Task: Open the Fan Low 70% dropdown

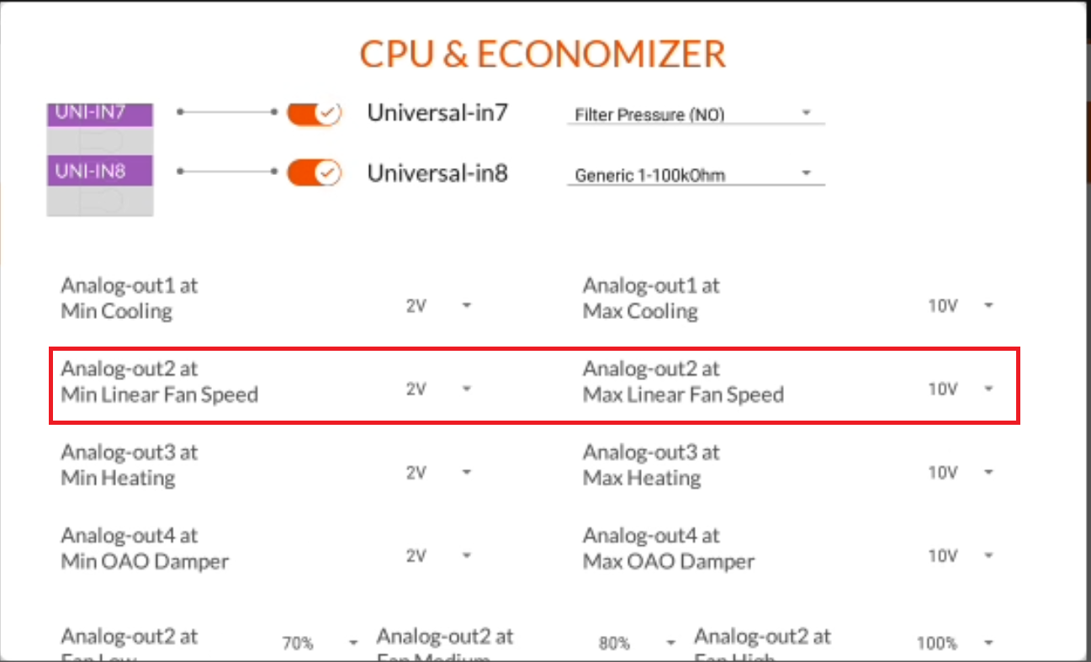Action: 352,643
